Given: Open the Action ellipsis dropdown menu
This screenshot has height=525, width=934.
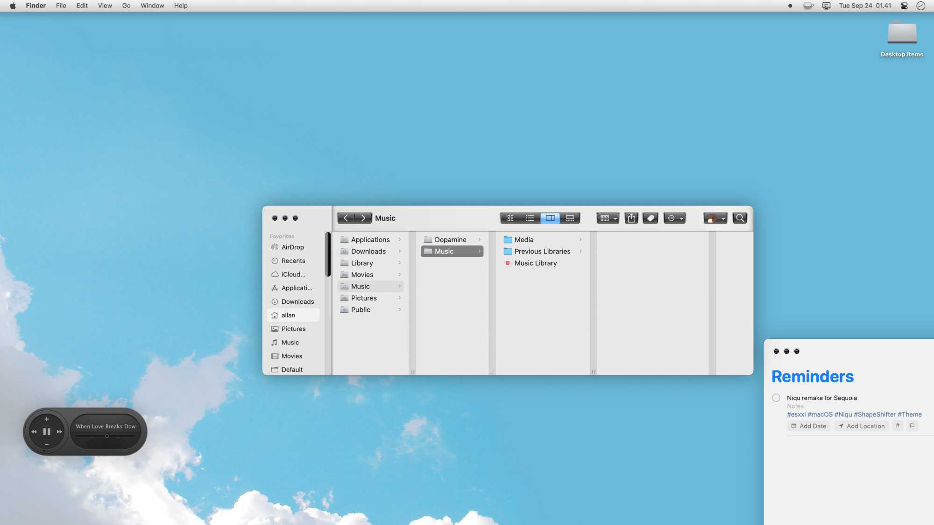Looking at the screenshot, I should (x=675, y=218).
